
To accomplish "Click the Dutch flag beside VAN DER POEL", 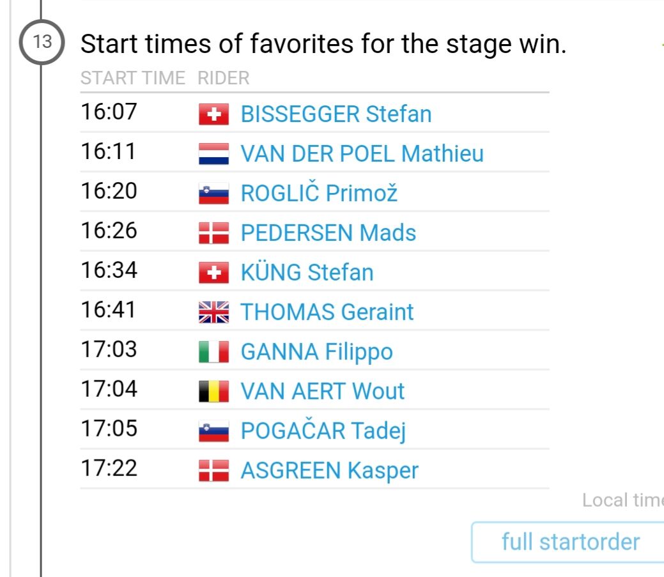I will [213, 155].
